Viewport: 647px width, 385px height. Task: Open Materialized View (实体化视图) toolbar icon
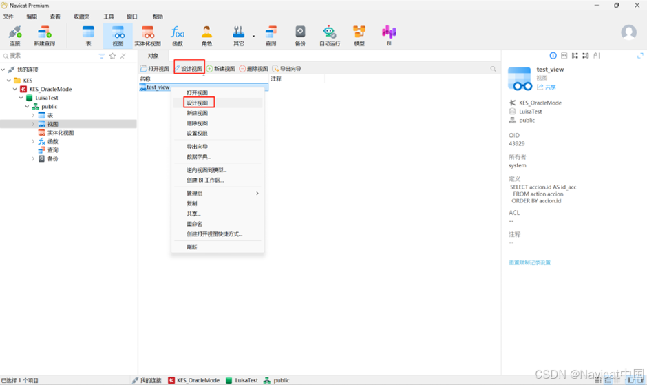148,36
